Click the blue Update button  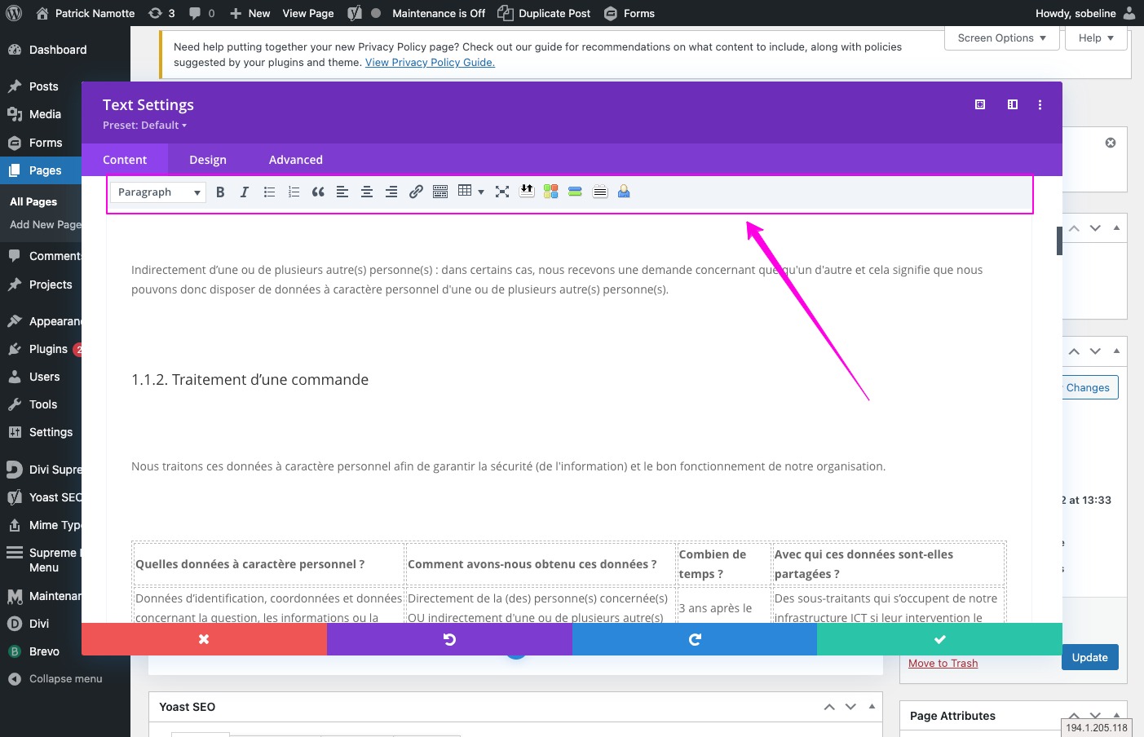pos(1089,657)
